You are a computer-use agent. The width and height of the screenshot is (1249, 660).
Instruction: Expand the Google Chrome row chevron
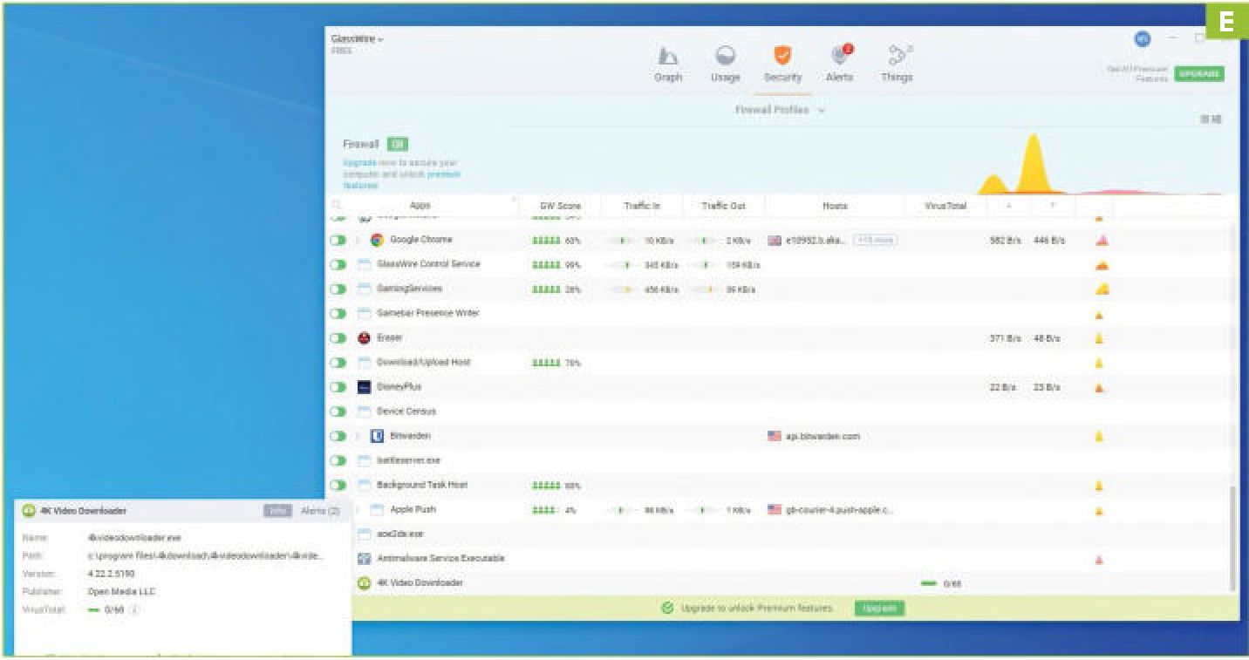click(x=358, y=240)
